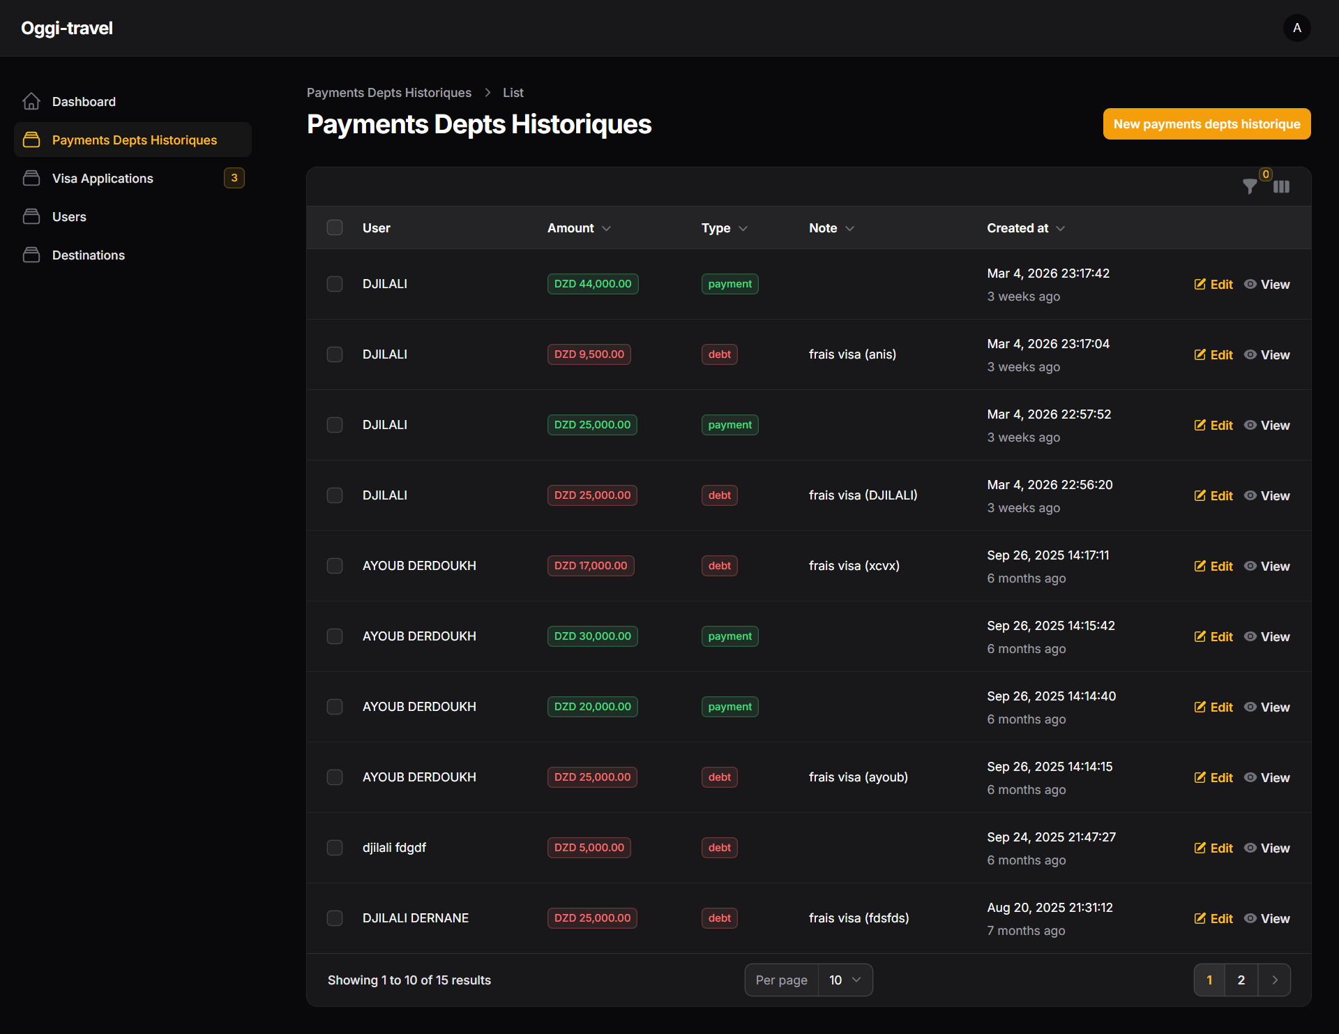Open the Payments Depts Historiques breadcrumb link
The image size is (1339, 1034).
point(388,92)
